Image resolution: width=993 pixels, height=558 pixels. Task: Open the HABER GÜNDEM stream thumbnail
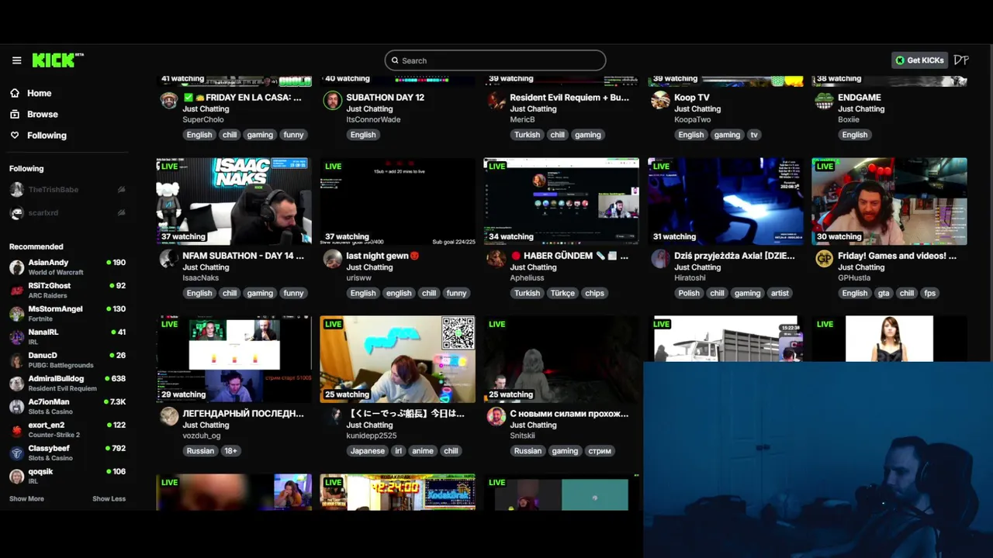(561, 201)
